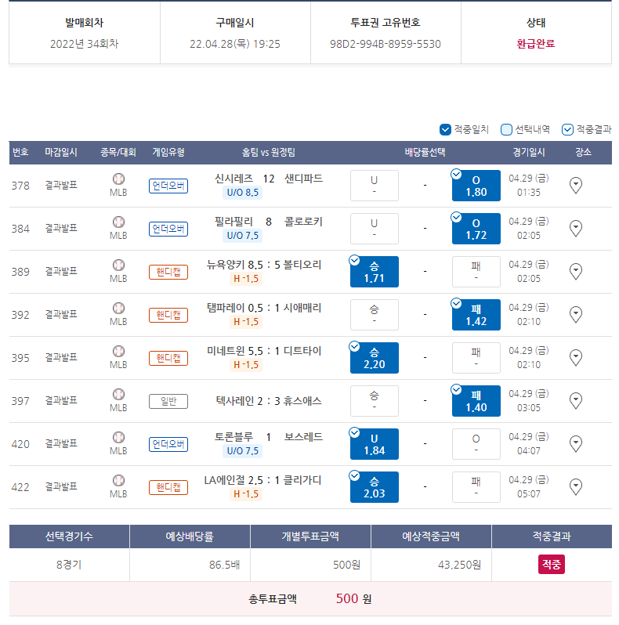This screenshot has width=619, height=625.
Task: Click 핸디캡 tag in row 389
Action: (x=168, y=272)
